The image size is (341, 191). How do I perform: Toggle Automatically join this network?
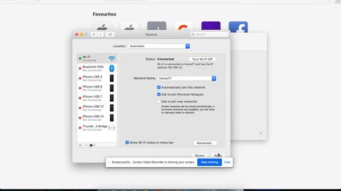click(159, 87)
